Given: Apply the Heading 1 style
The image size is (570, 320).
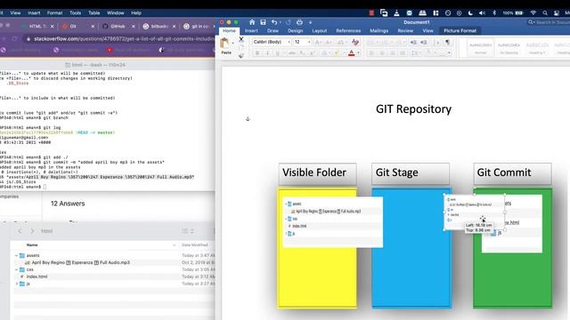Looking at the screenshot, I should 537,48.
